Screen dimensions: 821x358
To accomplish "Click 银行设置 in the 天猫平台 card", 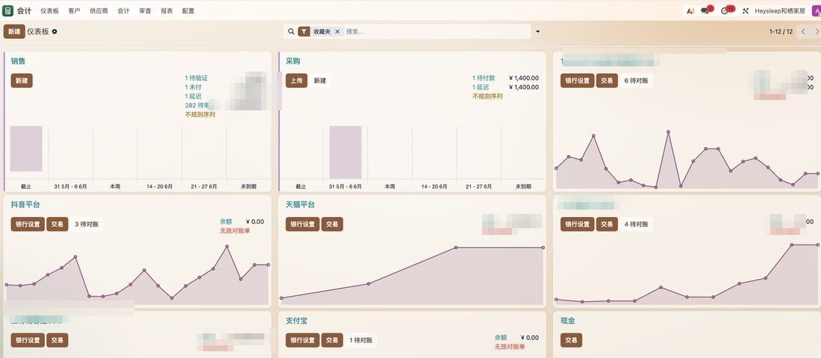I will point(302,224).
